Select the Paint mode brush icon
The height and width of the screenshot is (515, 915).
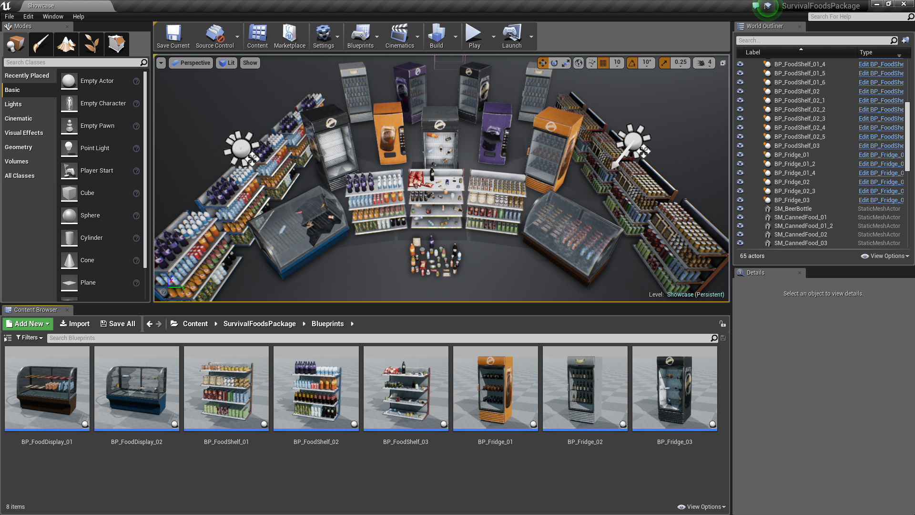41,44
